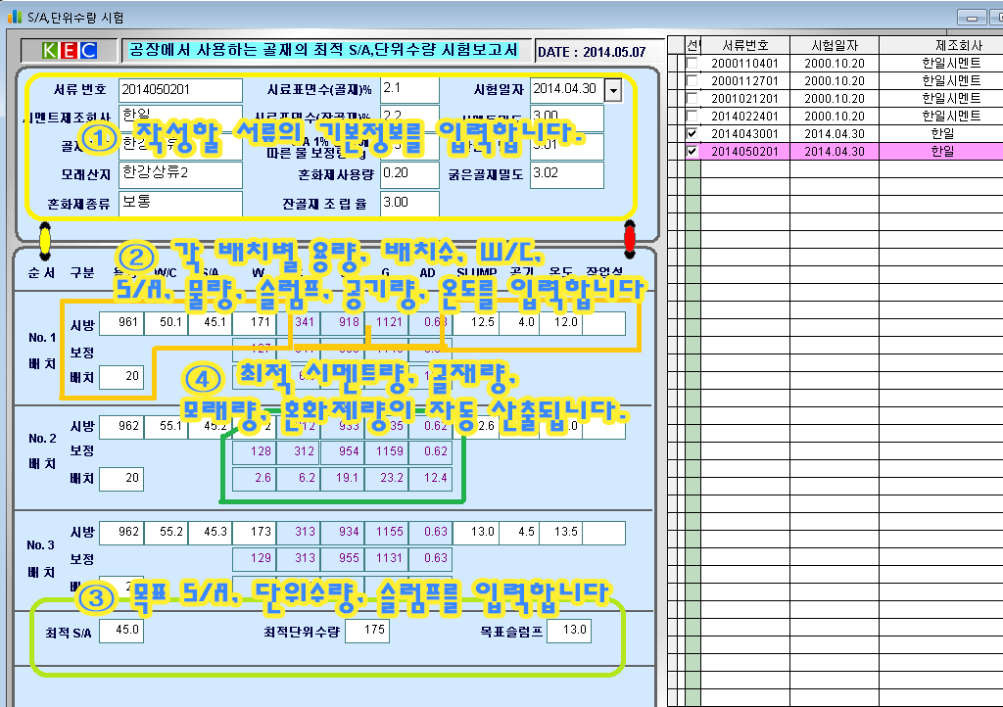This screenshot has height=707, width=1003.
Task: Click the app icon in the title bar
Action: point(15,17)
